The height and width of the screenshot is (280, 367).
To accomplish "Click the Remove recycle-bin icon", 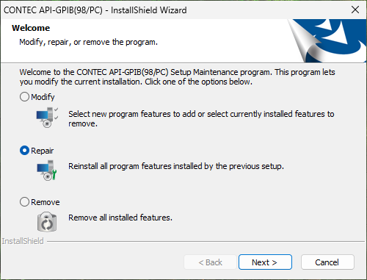I will [x=47, y=222].
